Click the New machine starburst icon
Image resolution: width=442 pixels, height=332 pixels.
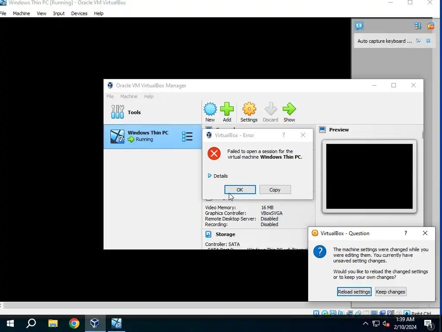[210, 109]
